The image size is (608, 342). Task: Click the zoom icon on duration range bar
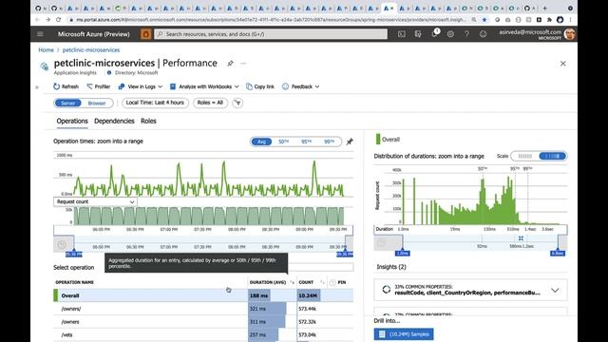coord(521,238)
